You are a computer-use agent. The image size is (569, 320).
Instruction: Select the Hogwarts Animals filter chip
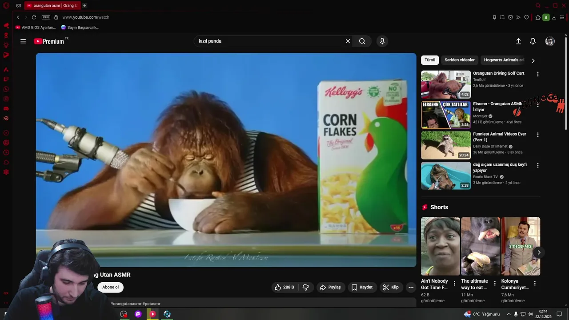click(x=504, y=60)
